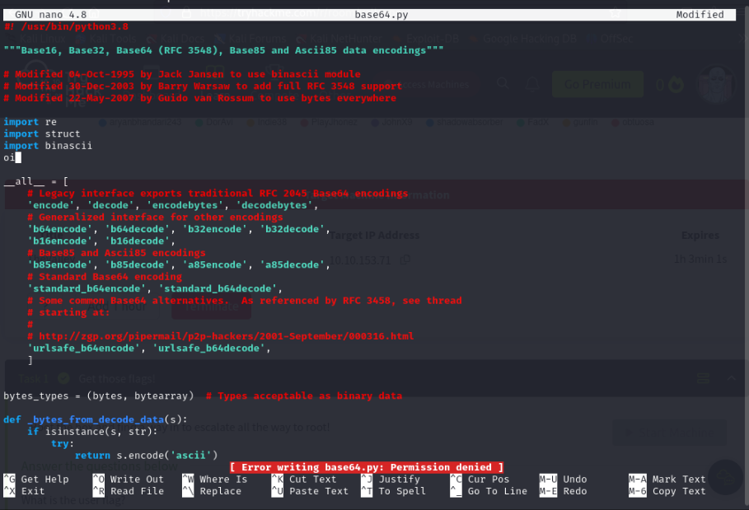Click the Types acceptable as binary data comment
The height and width of the screenshot is (510, 749).
click(304, 395)
